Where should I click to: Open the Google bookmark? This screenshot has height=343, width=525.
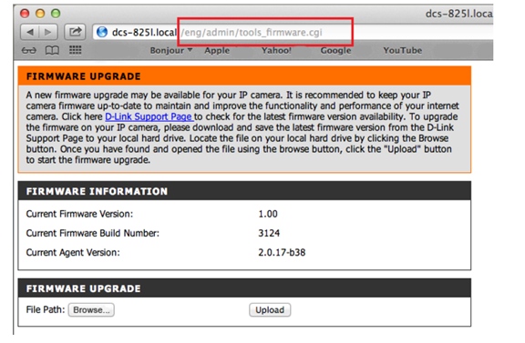tap(335, 50)
